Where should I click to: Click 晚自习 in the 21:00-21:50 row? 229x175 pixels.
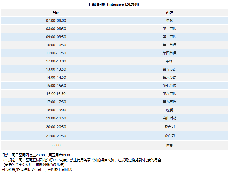click(x=170, y=136)
